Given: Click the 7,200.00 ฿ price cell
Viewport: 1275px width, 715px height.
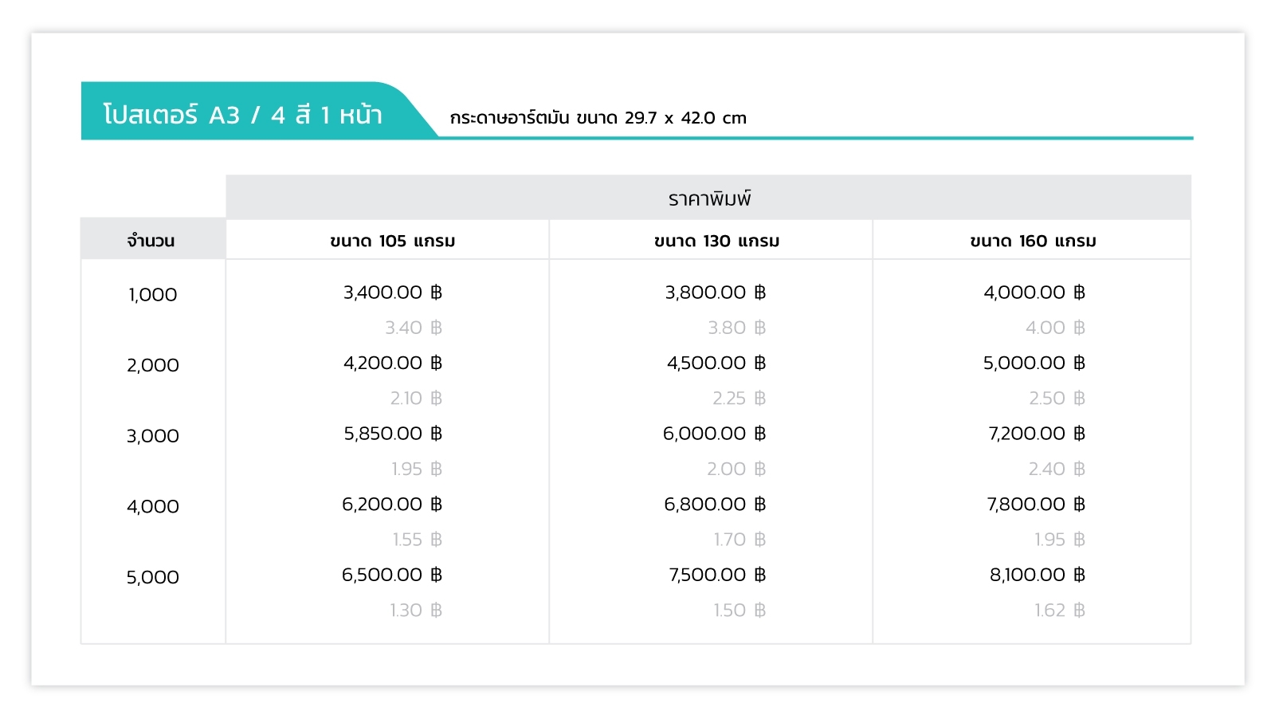Looking at the screenshot, I should (x=1037, y=434).
